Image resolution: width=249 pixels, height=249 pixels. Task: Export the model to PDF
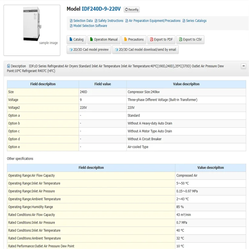tap(161, 40)
